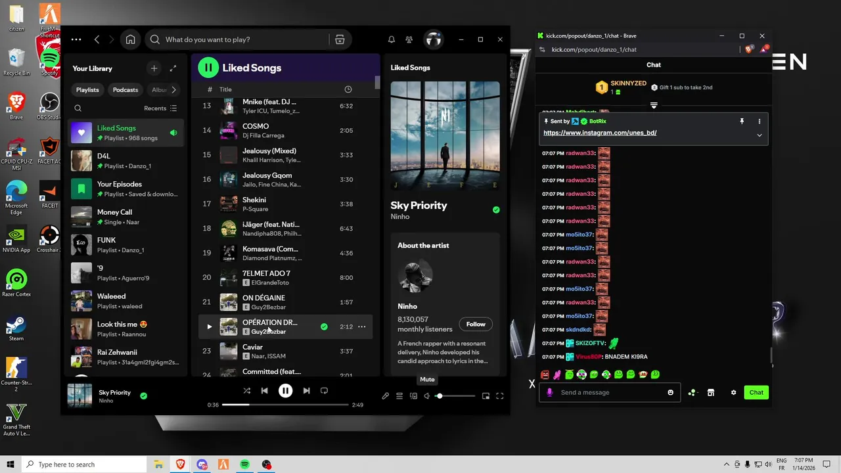
Task: Open emoji picker in Kick chat
Action: click(670, 392)
